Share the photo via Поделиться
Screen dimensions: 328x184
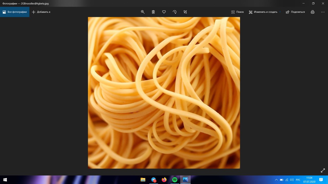click(x=295, y=12)
